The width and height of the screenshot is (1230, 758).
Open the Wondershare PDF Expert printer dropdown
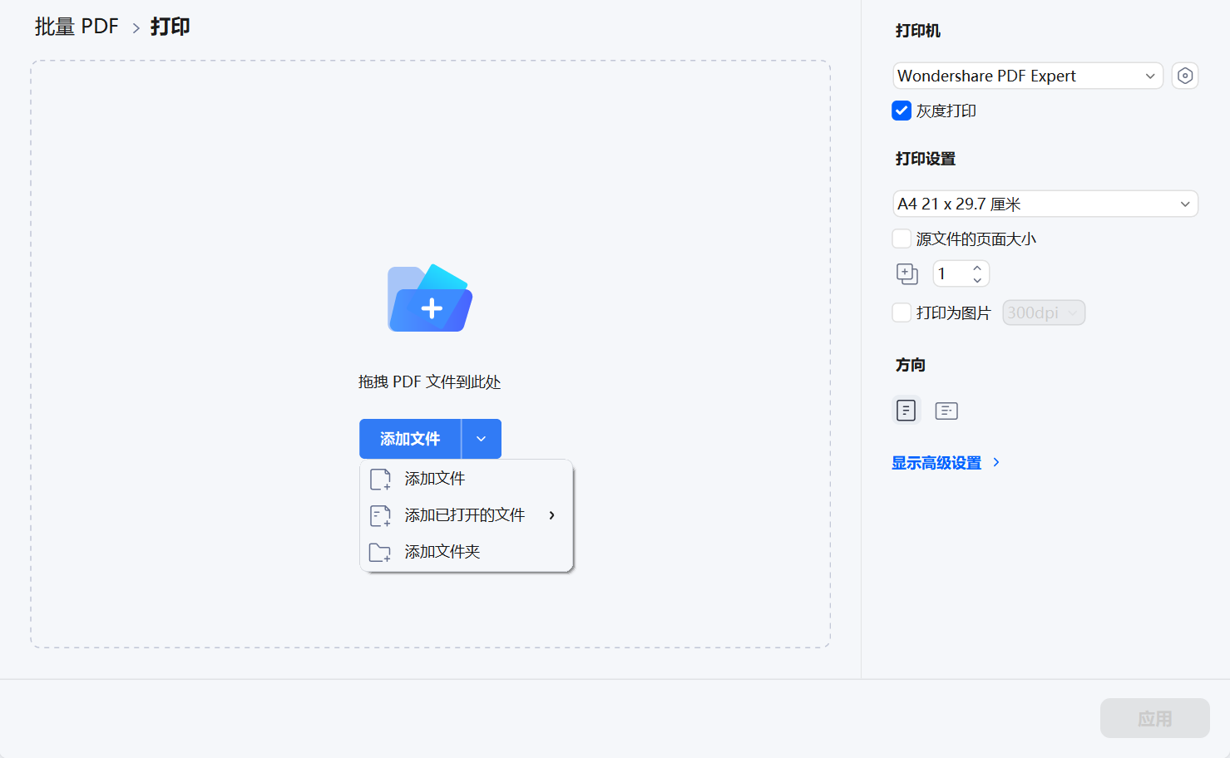(x=1027, y=76)
